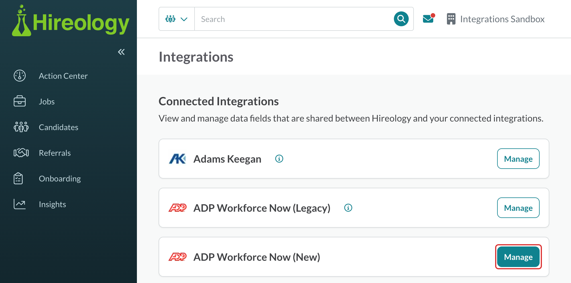Open the mail notifications icon
The height and width of the screenshot is (283, 571).
[428, 19]
